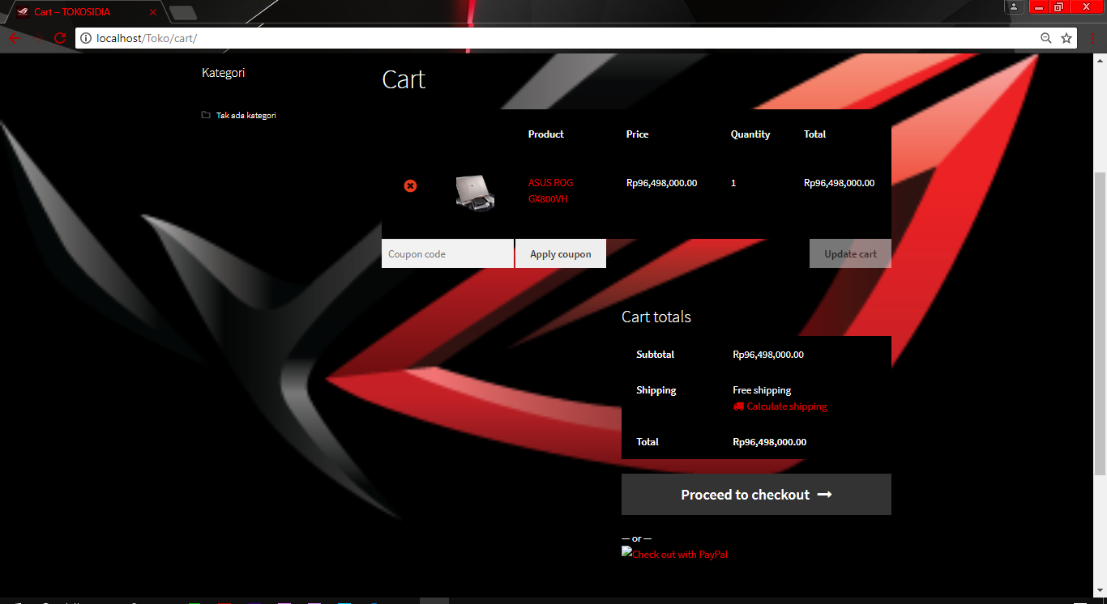Click the Subtotal amount Rp96,498,000.00

pyautogui.click(x=768, y=355)
